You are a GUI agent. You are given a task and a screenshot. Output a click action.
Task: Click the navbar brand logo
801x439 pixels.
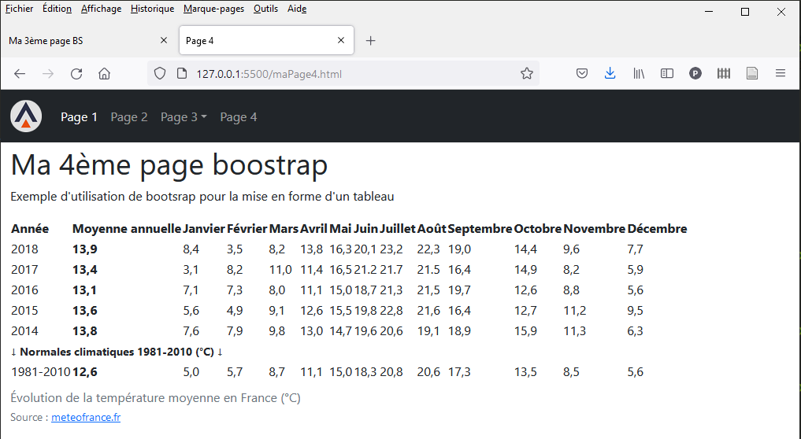26,117
